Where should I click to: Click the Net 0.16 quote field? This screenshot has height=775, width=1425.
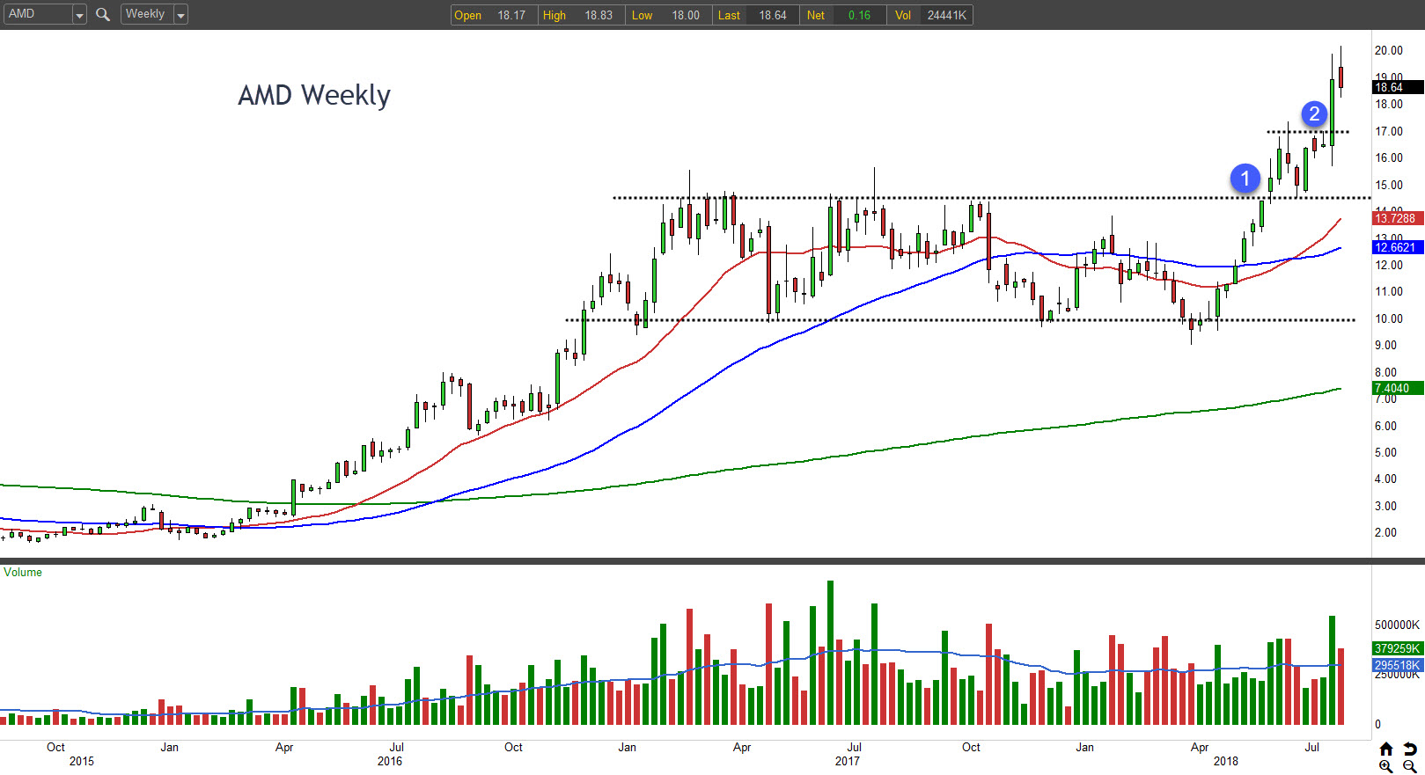click(843, 15)
